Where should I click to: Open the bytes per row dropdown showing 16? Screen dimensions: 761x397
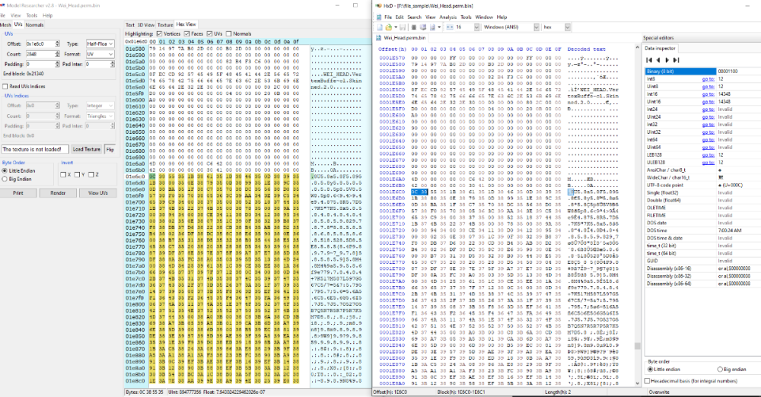(476, 27)
